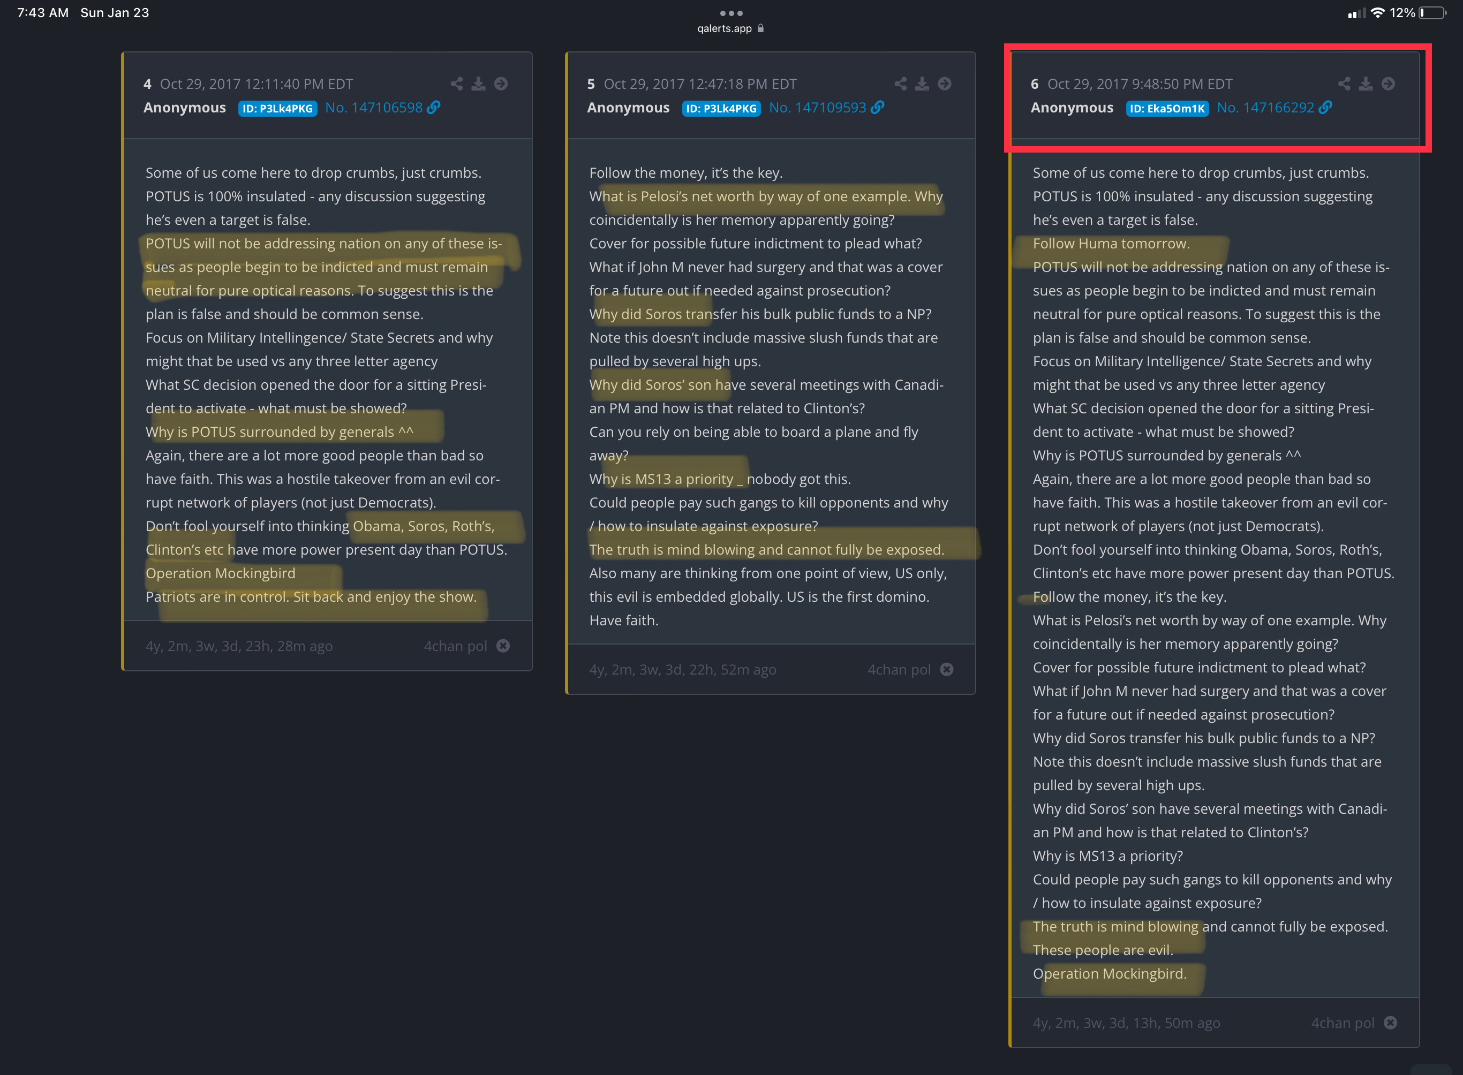Viewport: 1463px width, 1075px height.
Task: Click chain link icon next to No. 147166292
Action: [x=1325, y=108]
